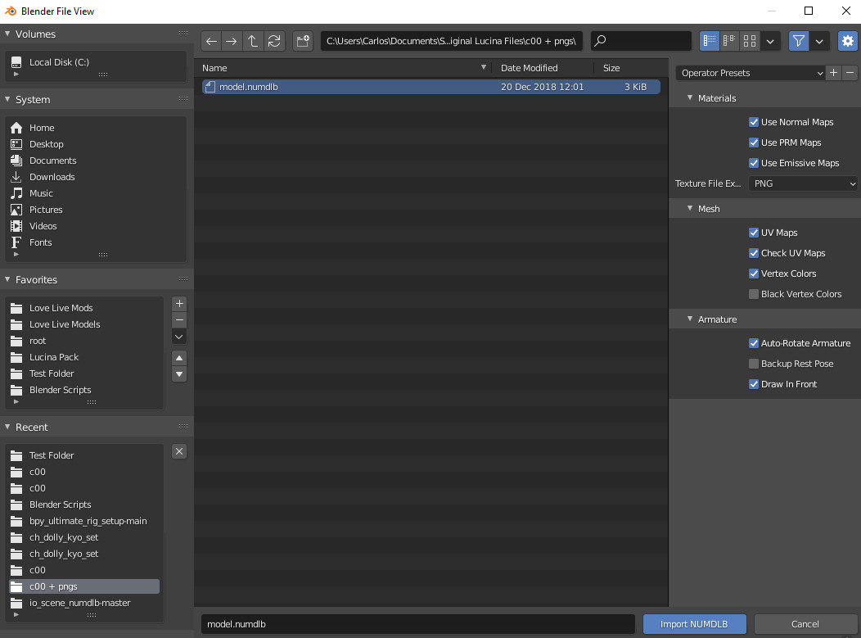Open the Texture File Extension PNG dropdown
Screen dimensions: 861x638
click(803, 183)
